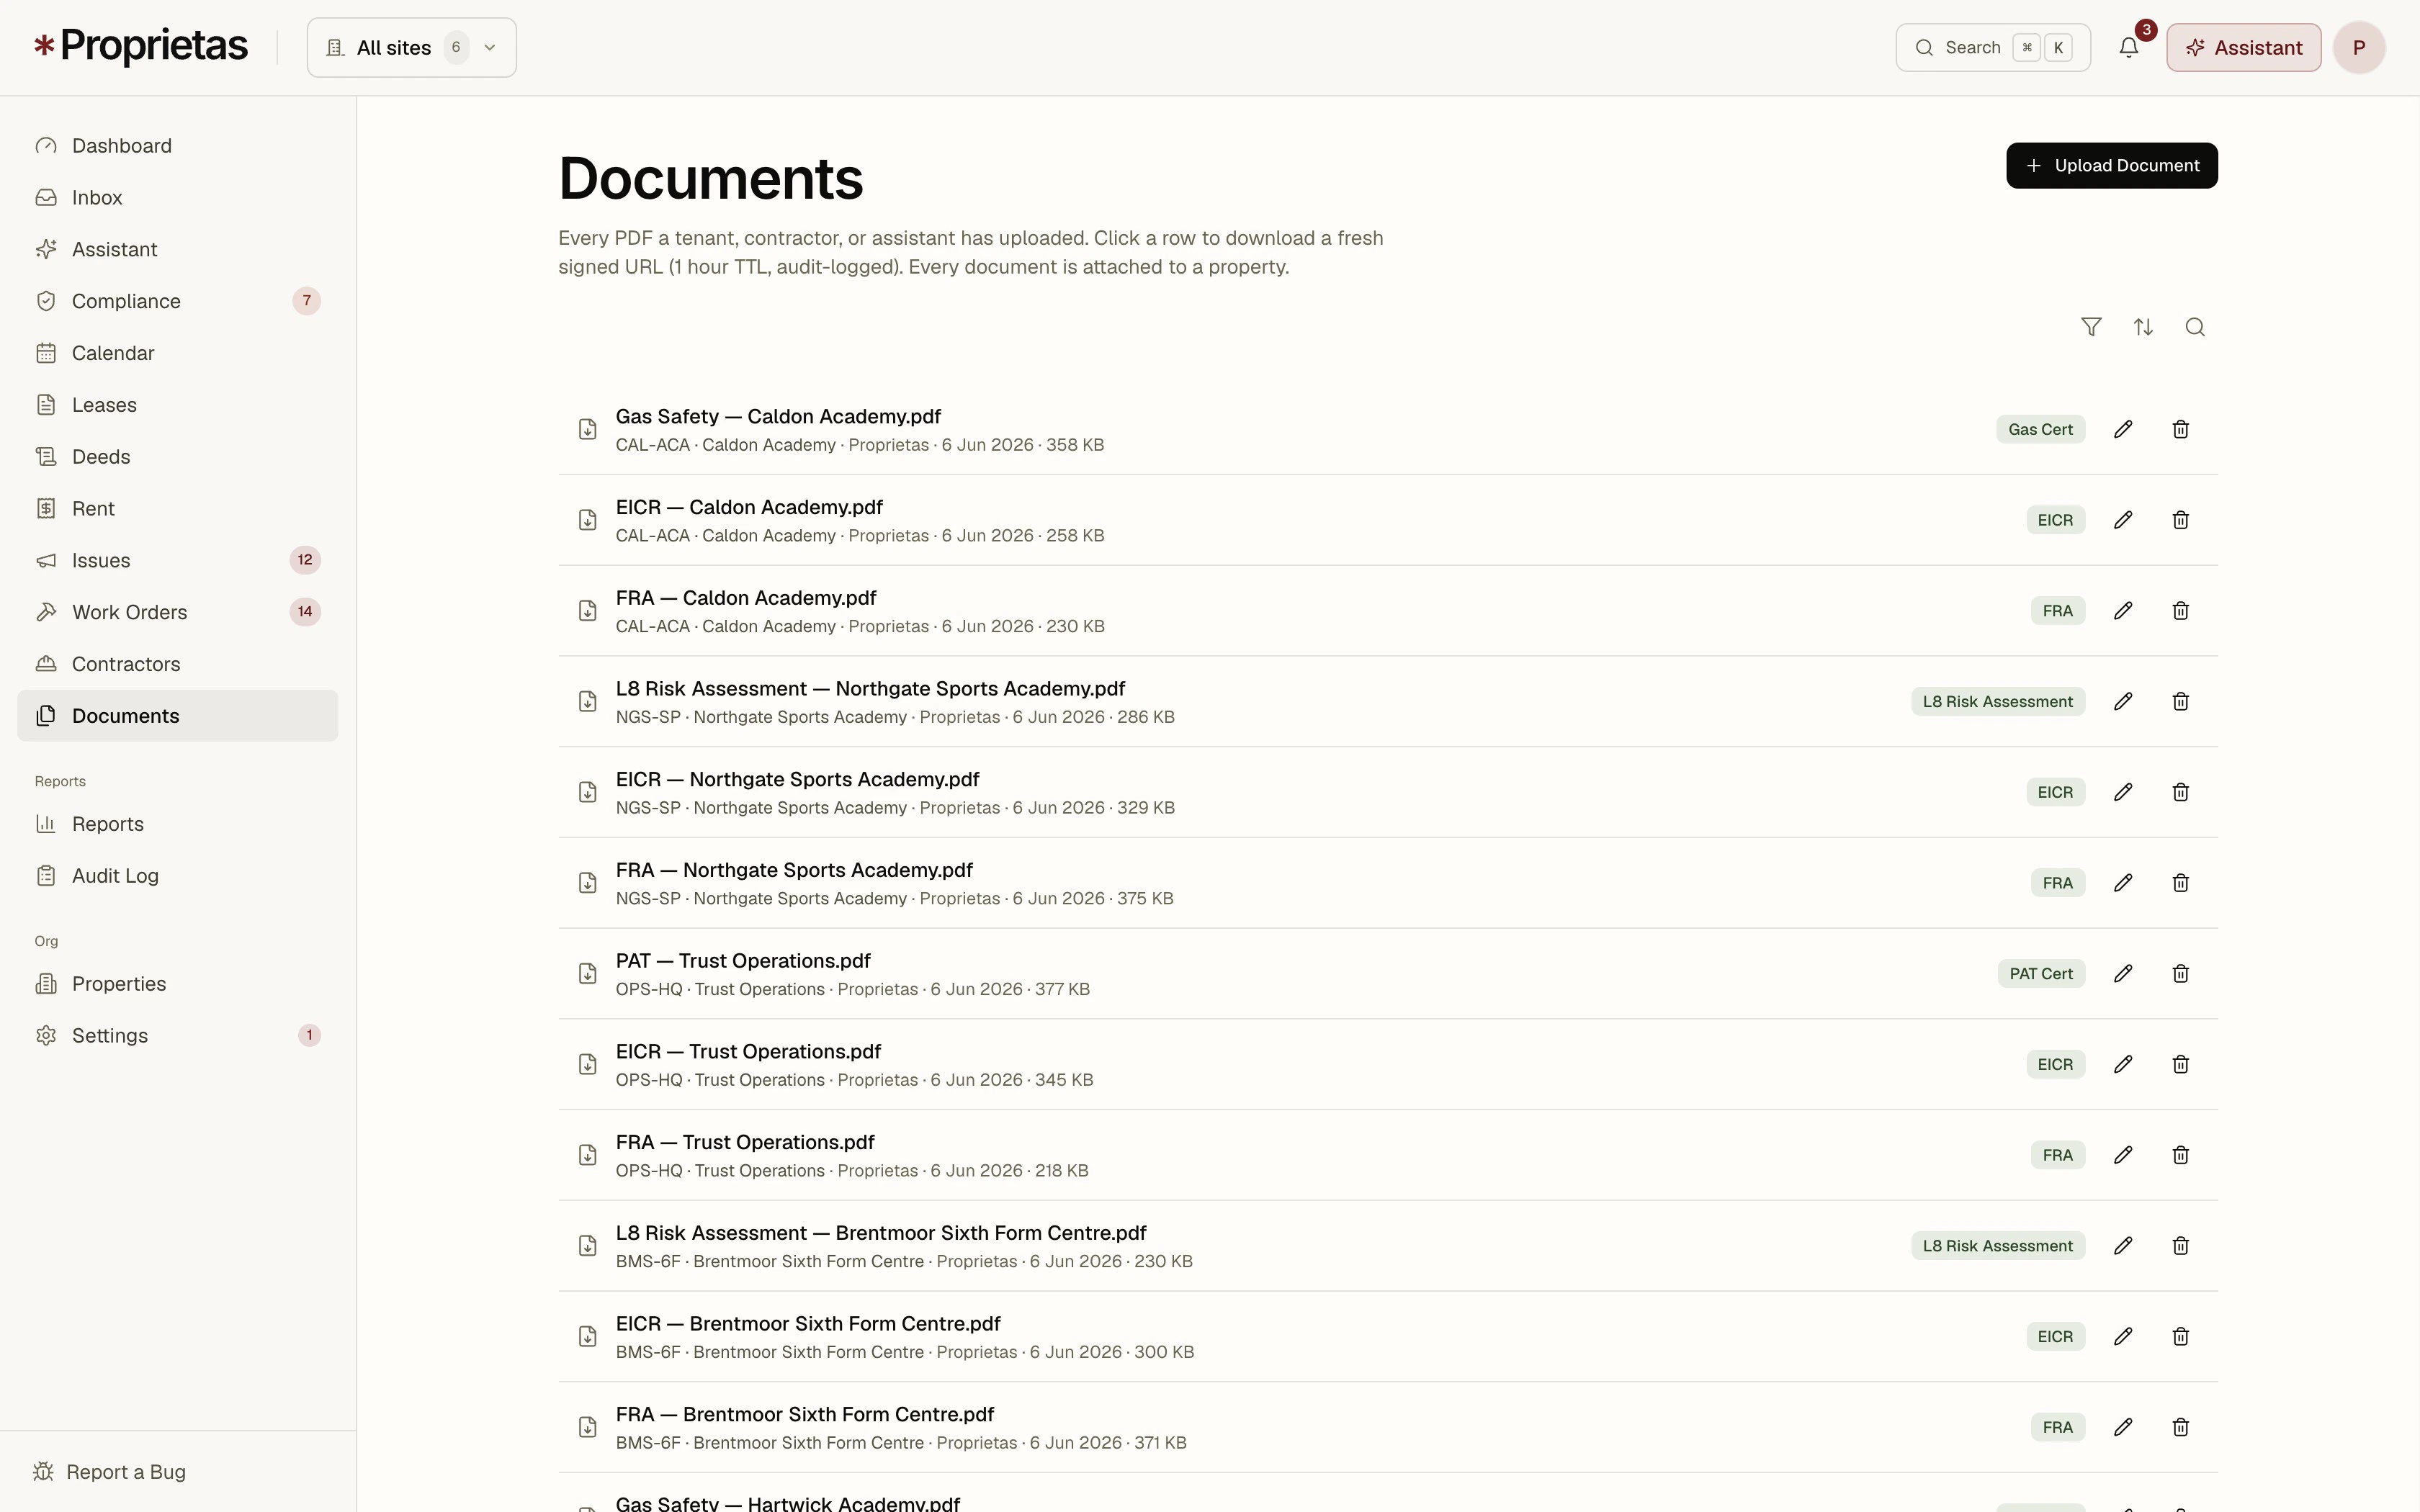This screenshot has width=2420, height=1512.
Task: Delete EICR — Northgate Sports Academy.pdf
Action: [2181, 792]
